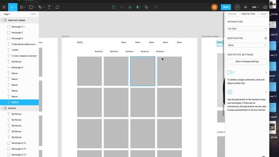The height and width of the screenshot is (157, 279).
Task: Click the canvas vertical scrollbar
Action: (224, 64)
